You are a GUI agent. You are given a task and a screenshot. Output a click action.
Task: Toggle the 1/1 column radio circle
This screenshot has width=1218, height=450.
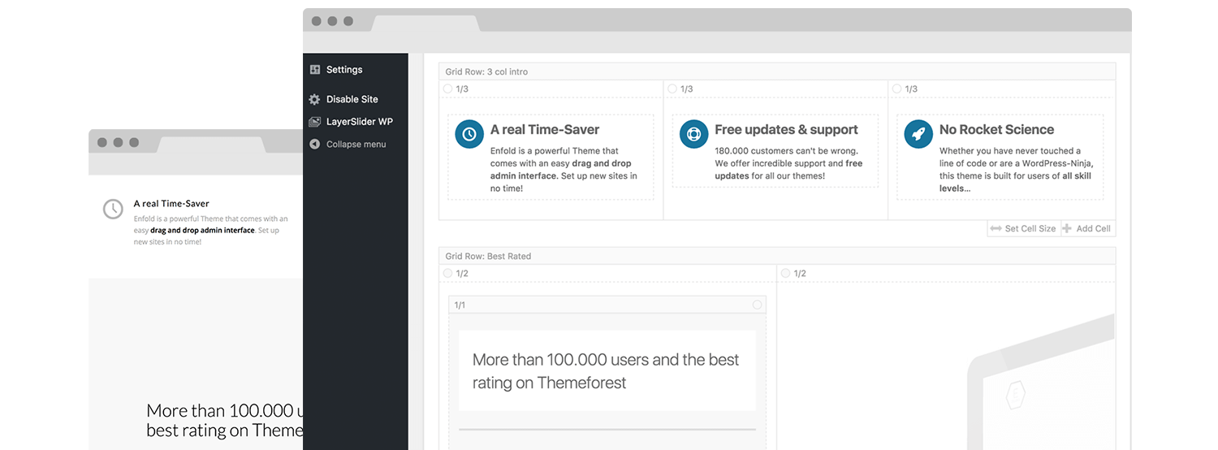click(757, 305)
